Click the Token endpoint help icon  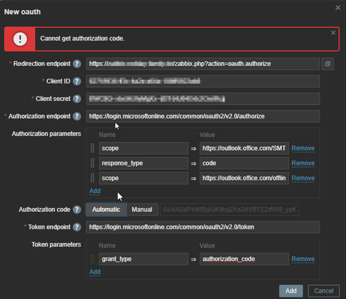pos(77,227)
